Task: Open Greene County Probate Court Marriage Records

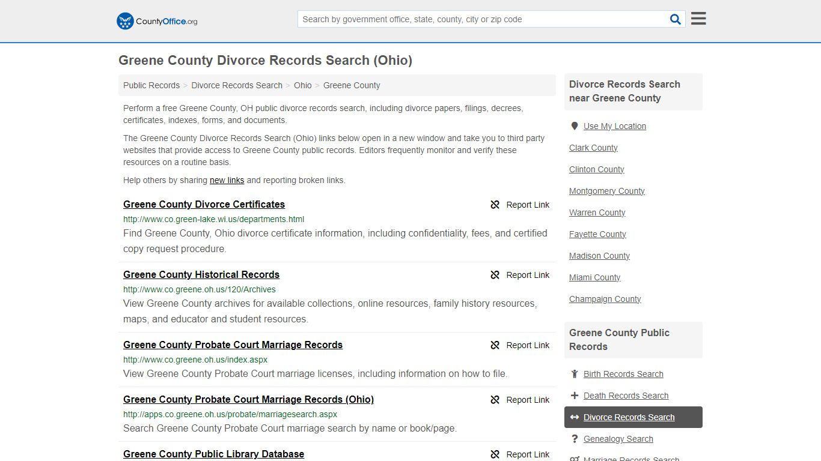Action: [233, 345]
